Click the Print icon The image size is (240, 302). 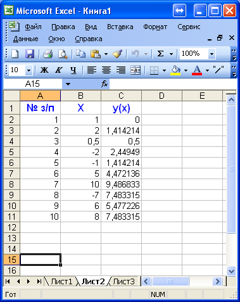pyautogui.click(x=48, y=54)
